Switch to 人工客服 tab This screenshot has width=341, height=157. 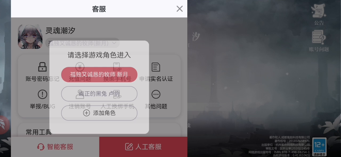143,147
